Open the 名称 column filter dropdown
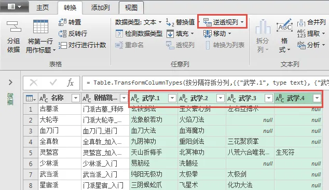 pos(76,98)
